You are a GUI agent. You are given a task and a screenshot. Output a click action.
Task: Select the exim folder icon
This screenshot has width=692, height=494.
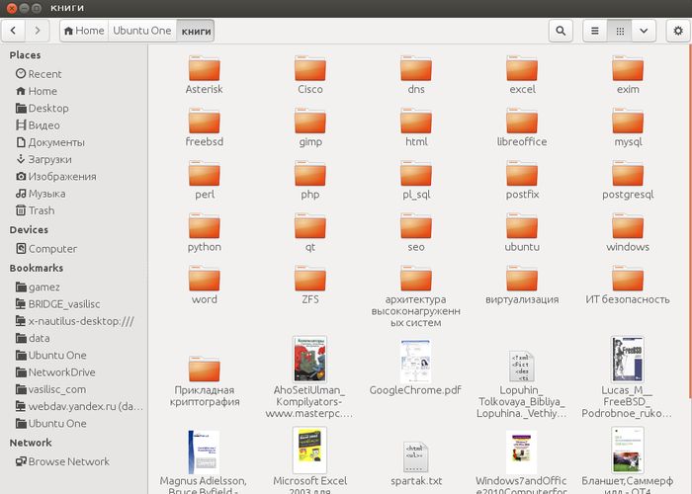pos(628,69)
